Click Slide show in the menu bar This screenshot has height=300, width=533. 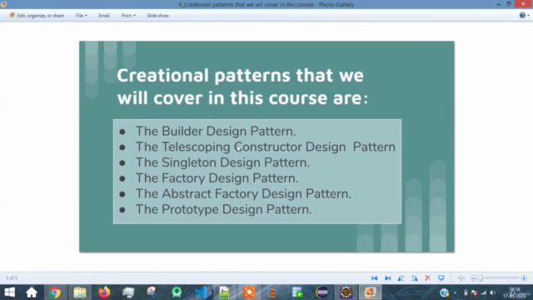pyautogui.click(x=157, y=16)
